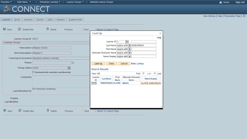Viewport: 247px width, 139px height.
Task: Click the top Create New icon
Action: (20, 29)
